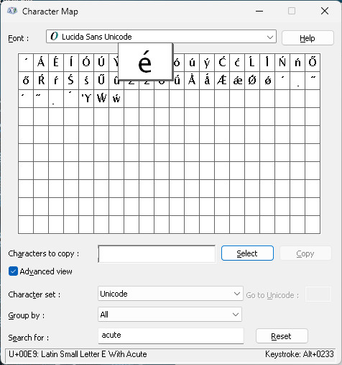The image size is (342, 365).
Task: Click the Reset button beside the search field
Action: [x=282, y=336]
